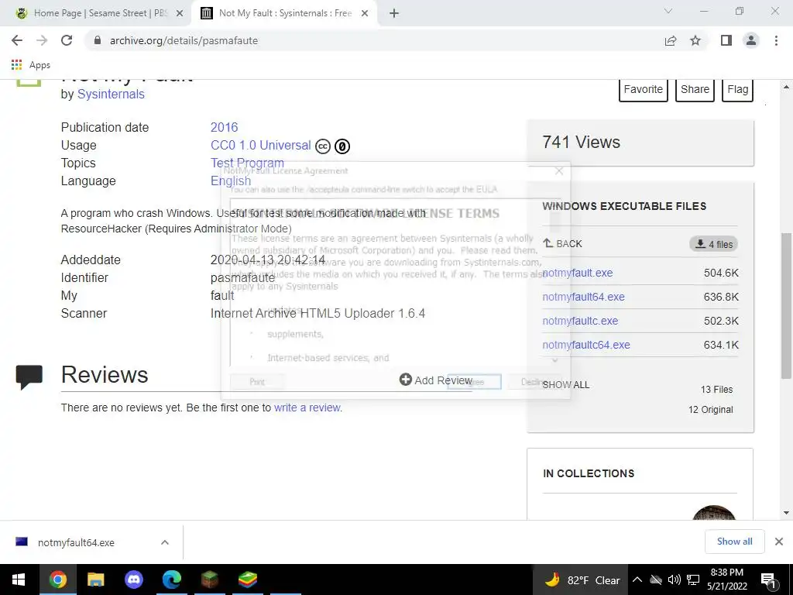This screenshot has height=595, width=793.
Task: Download all 4 files
Action: 713,244
